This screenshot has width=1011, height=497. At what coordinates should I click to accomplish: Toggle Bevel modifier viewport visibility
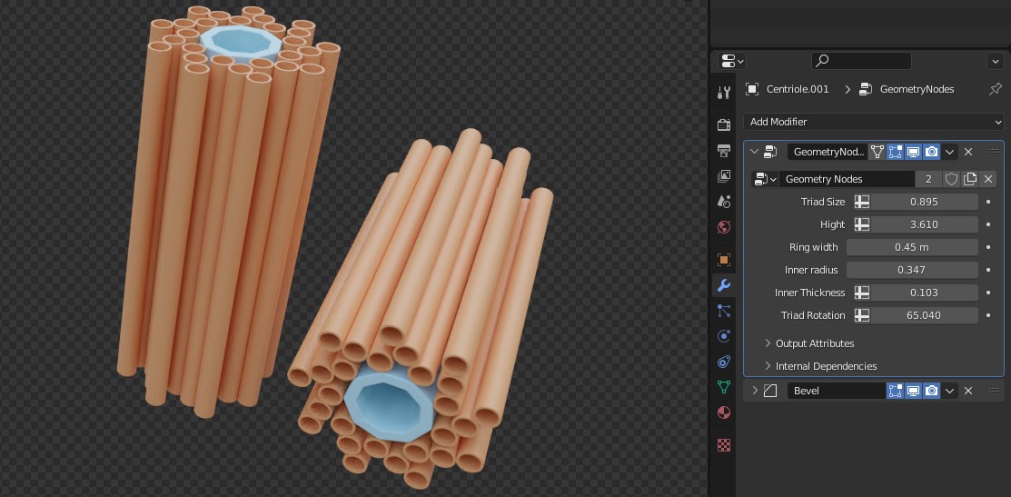[x=914, y=391]
